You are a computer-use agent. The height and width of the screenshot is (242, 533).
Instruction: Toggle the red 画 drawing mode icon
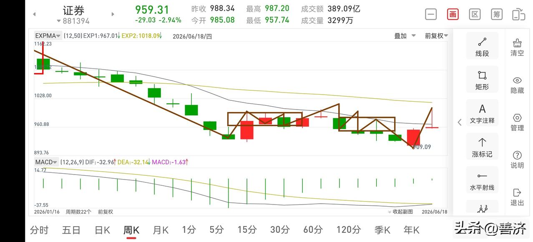(x=453, y=14)
